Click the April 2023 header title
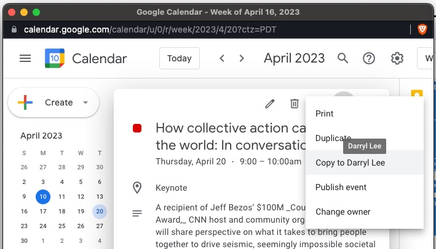The height and width of the screenshot is (249, 436). [294, 58]
